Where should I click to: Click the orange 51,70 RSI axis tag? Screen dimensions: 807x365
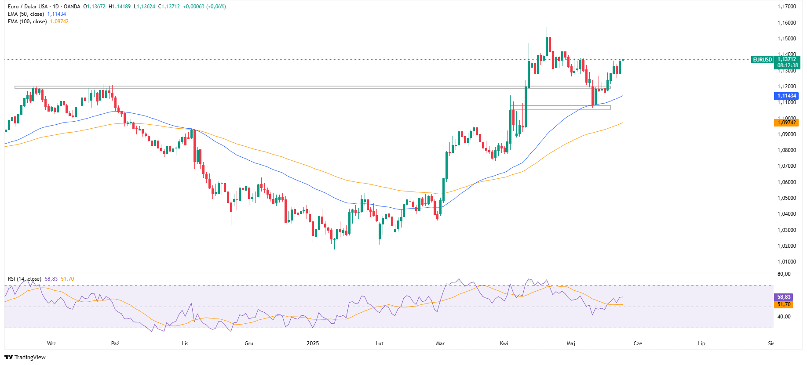(784, 304)
